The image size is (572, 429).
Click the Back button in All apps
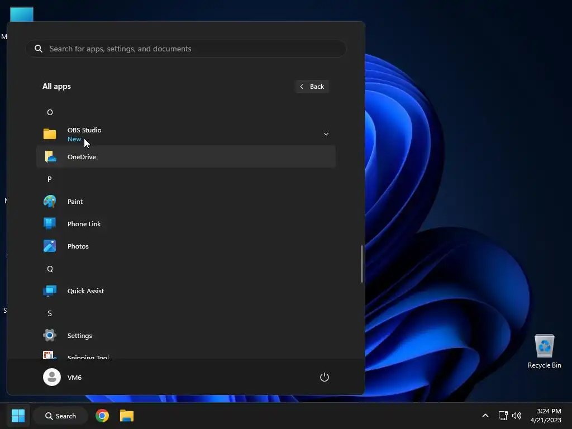point(312,87)
